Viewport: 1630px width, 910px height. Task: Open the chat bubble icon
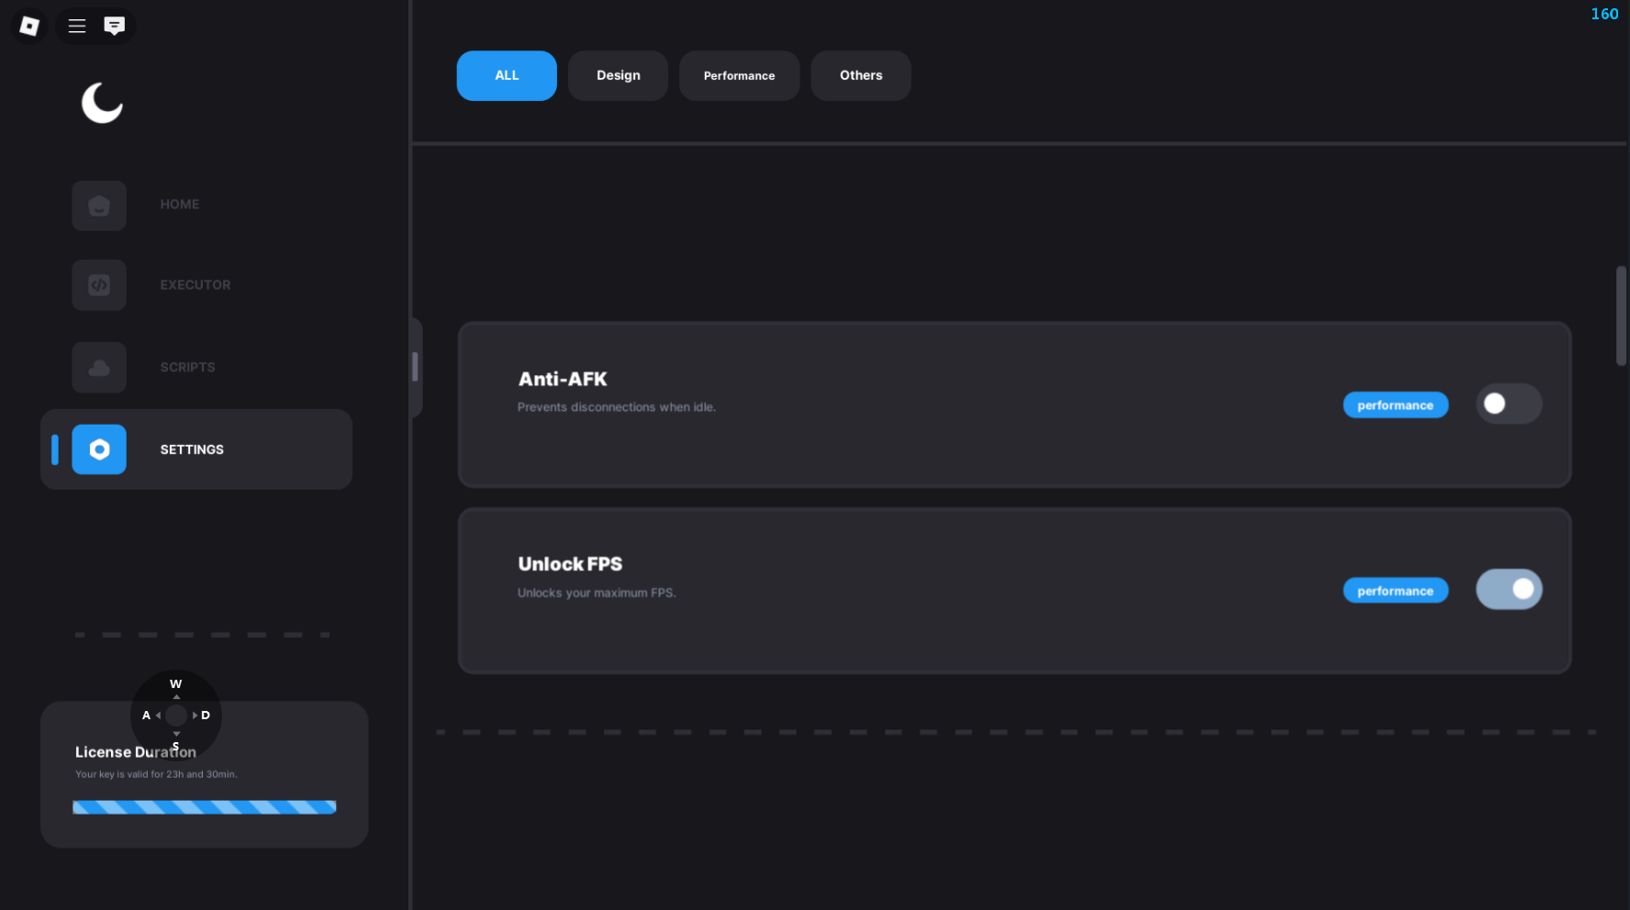pos(115,26)
